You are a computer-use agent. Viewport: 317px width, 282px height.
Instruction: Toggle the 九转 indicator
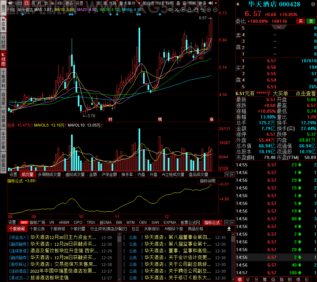[x=113, y=3]
